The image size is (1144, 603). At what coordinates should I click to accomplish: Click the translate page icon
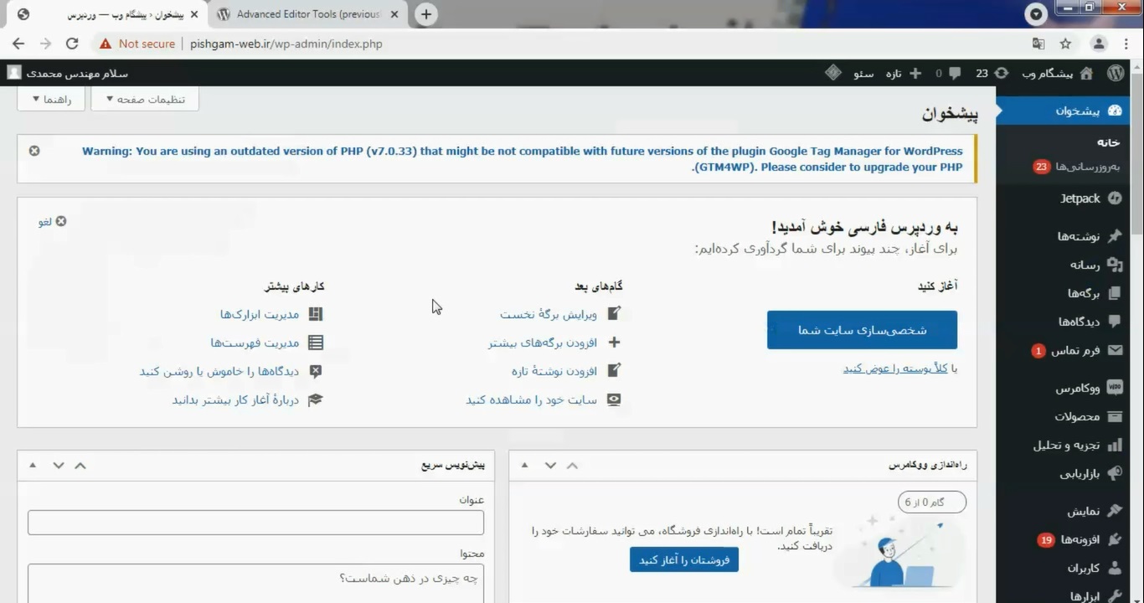[x=1038, y=44]
